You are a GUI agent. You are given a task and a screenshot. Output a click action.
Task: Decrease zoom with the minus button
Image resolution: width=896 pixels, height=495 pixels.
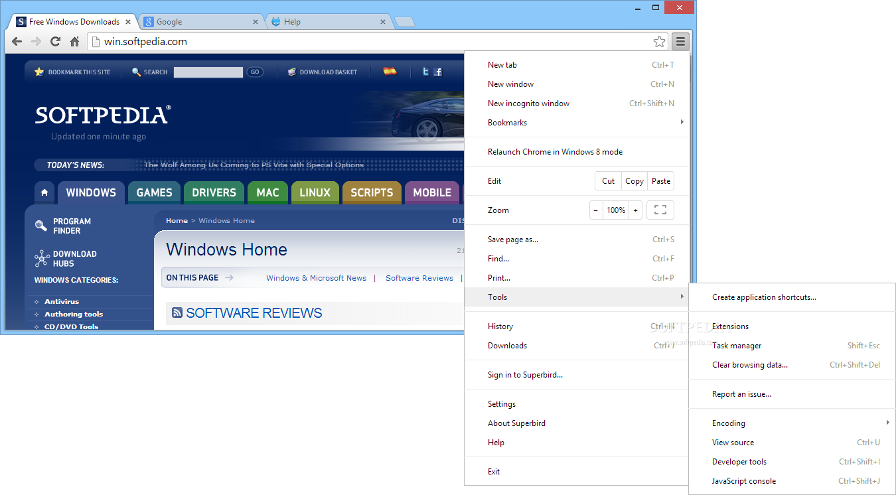coord(596,210)
